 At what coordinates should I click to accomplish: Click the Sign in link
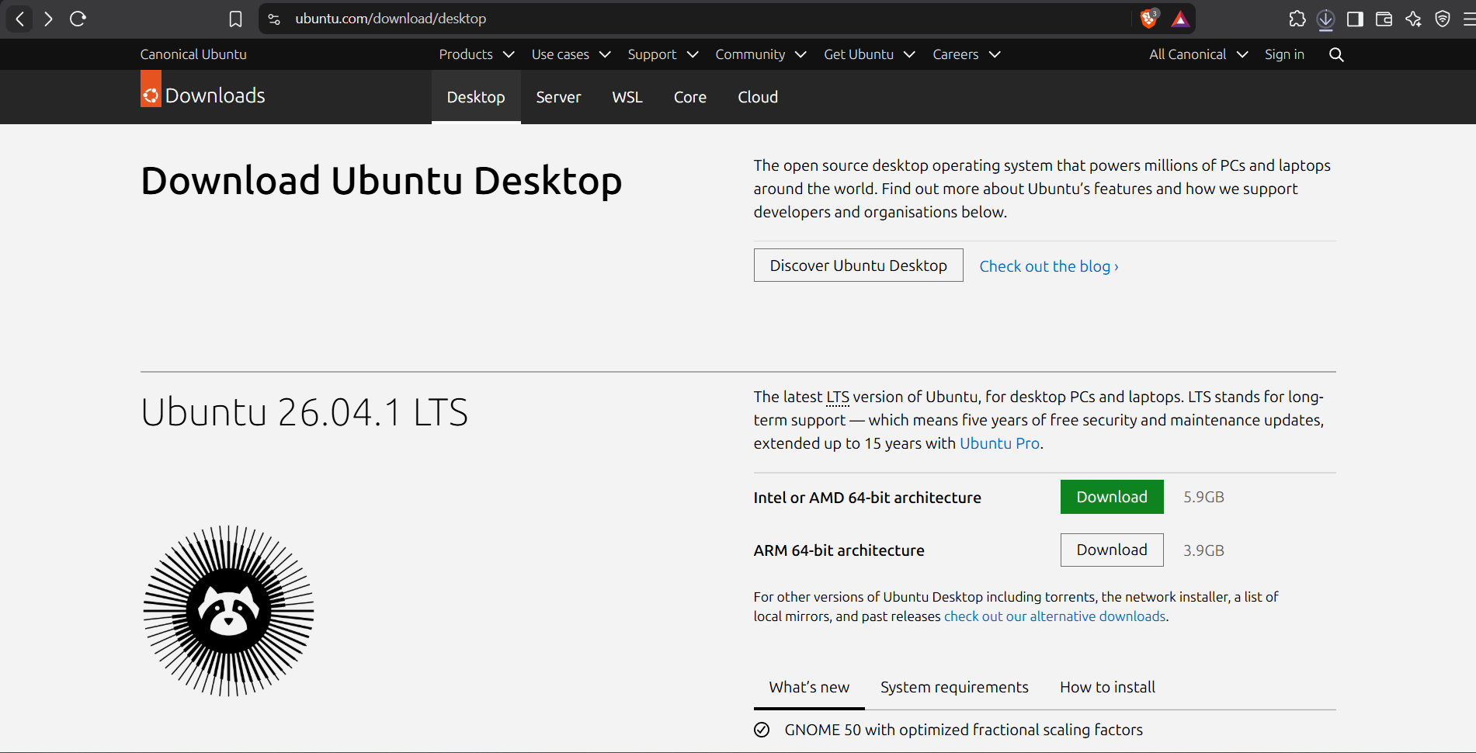1284,54
